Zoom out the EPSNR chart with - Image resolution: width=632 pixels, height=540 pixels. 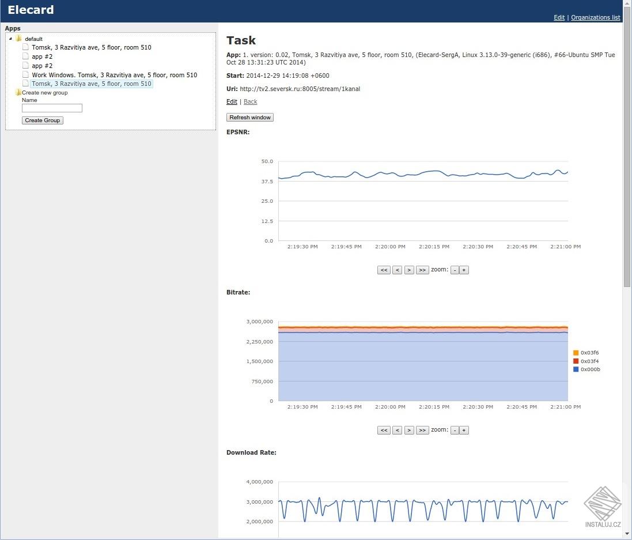(455, 270)
